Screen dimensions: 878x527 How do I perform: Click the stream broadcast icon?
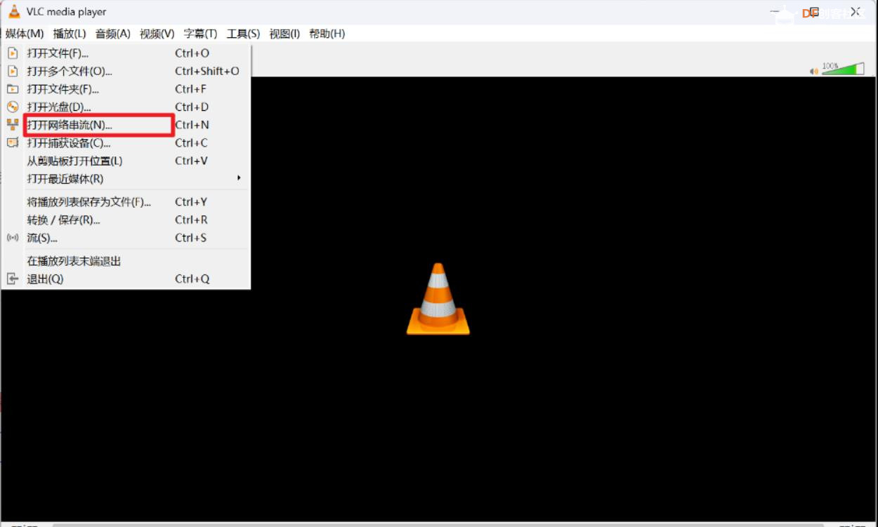point(13,238)
